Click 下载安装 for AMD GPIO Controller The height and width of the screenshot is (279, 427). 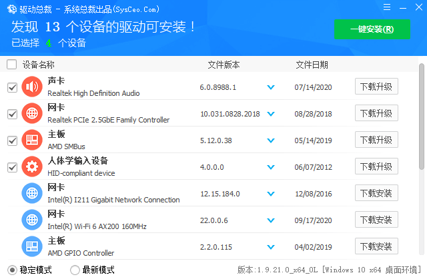(x=376, y=246)
